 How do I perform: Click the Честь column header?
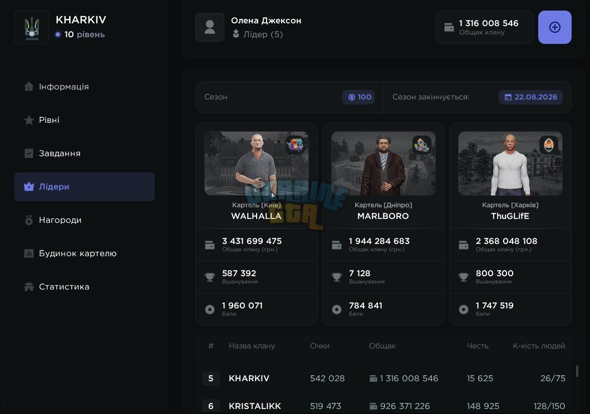coord(478,346)
